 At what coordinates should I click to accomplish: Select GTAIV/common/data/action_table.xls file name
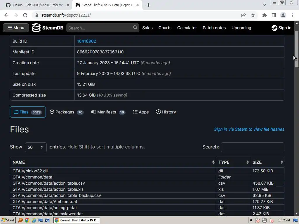tap(48, 189)
